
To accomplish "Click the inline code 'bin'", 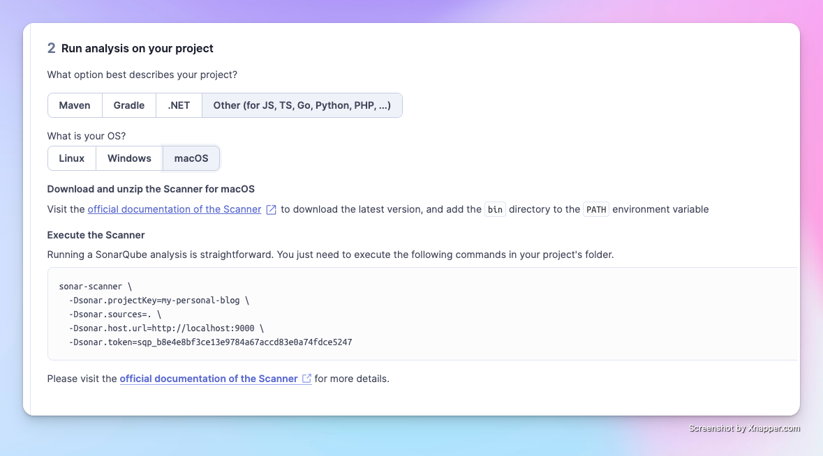I will coord(495,210).
